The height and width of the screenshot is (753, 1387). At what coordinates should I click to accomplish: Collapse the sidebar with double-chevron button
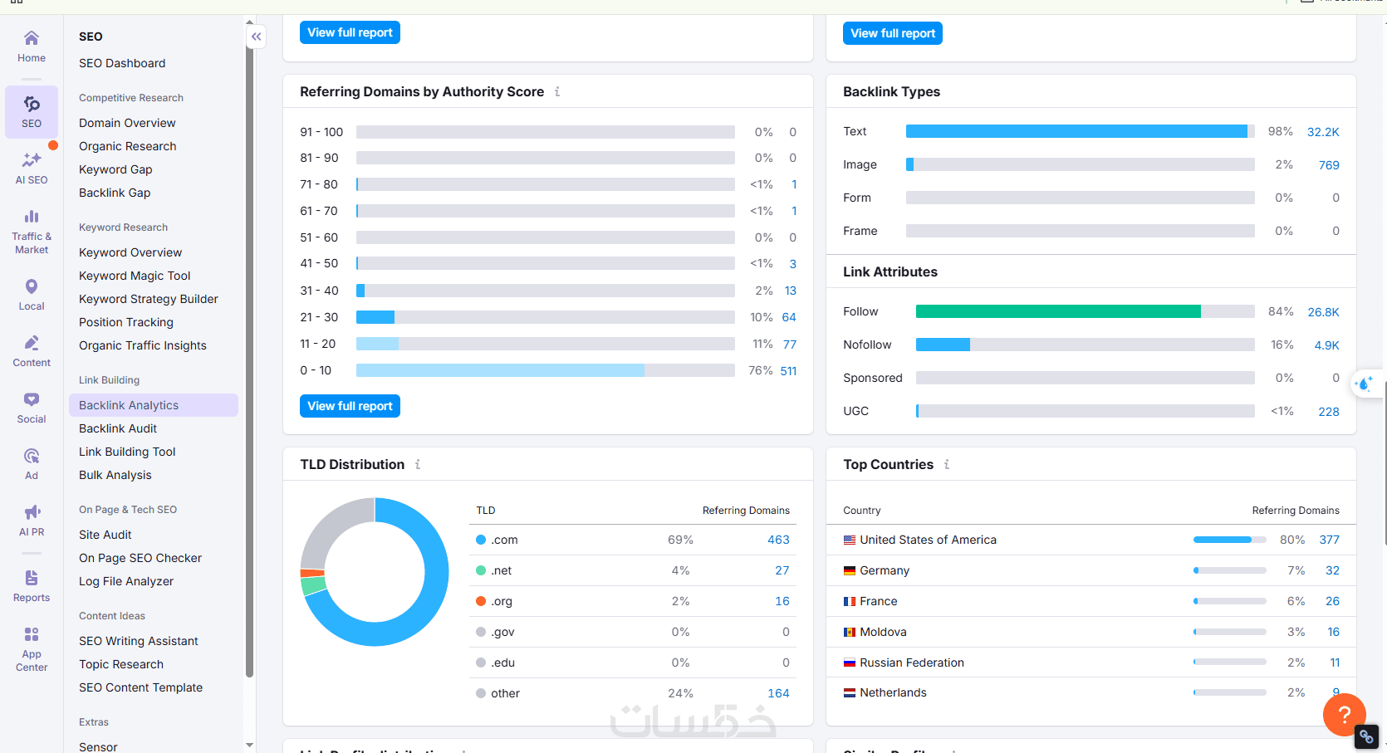coord(257,37)
